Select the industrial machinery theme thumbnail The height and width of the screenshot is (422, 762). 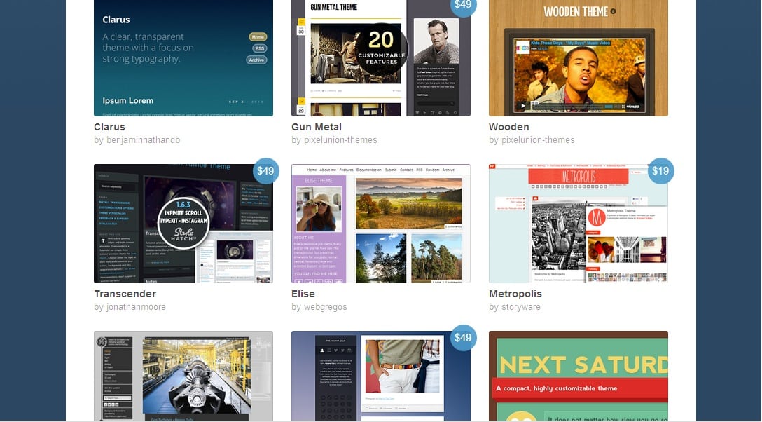(183, 376)
